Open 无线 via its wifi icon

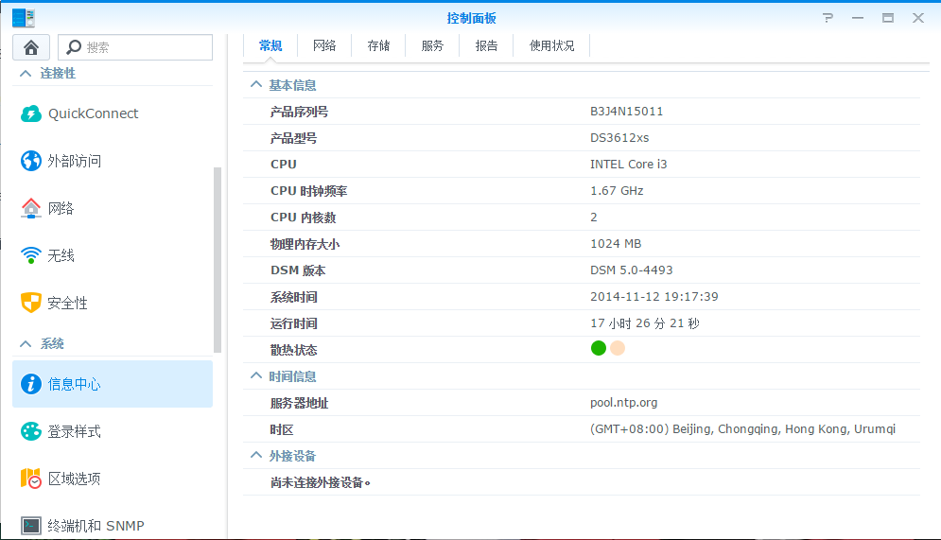pyautogui.click(x=31, y=255)
